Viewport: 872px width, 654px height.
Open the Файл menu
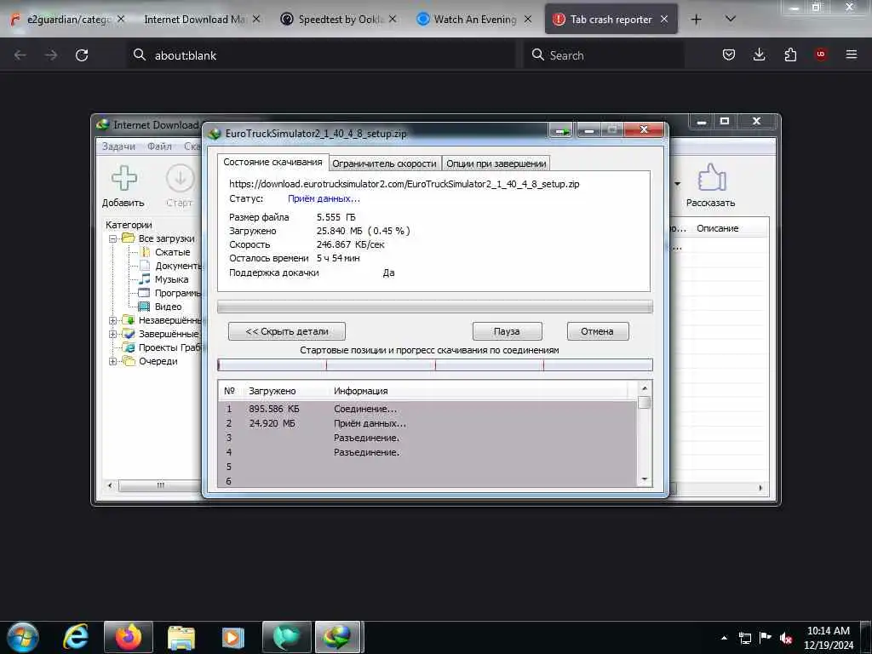tap(159, 146)
